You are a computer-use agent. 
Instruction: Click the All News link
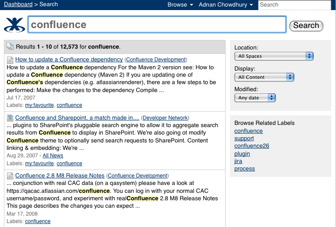coord(53,156)
